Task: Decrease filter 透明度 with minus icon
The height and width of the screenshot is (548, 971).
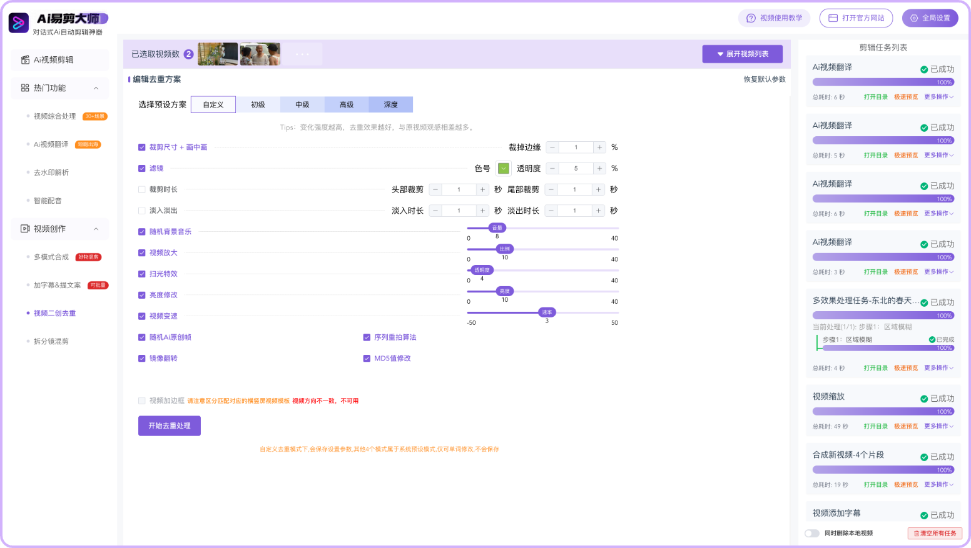Action: [x=552, y=169]
